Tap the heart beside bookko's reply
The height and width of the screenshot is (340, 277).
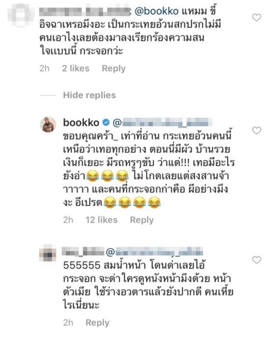(256, 130)
